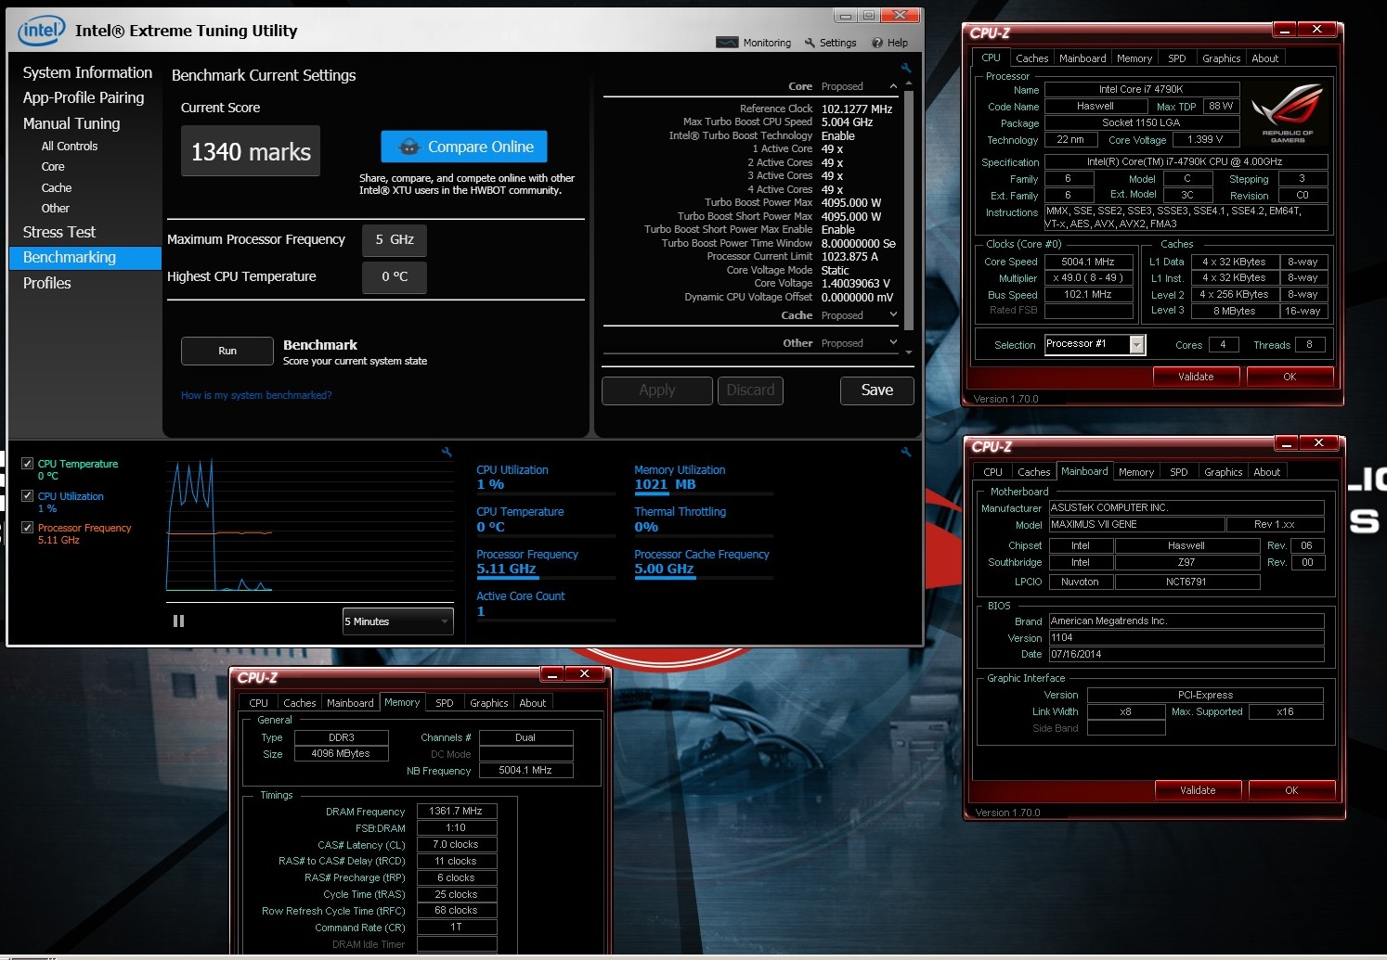Open Caches tab in top CPU-Z window
The width and height of the screenshot is (1387, 960).
(1031, 58)
